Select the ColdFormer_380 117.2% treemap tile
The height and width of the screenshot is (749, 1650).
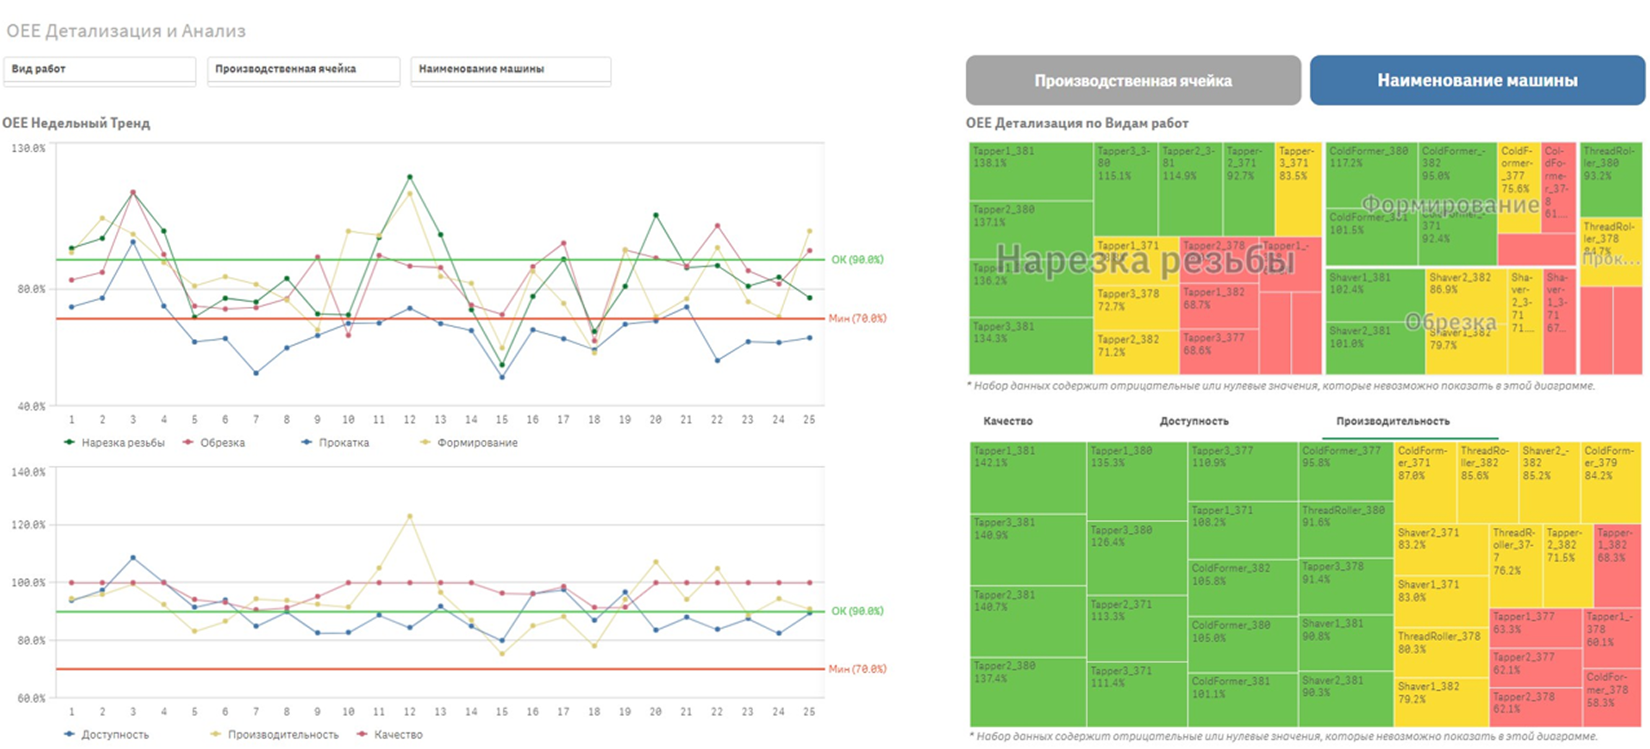coord(1371,175)
